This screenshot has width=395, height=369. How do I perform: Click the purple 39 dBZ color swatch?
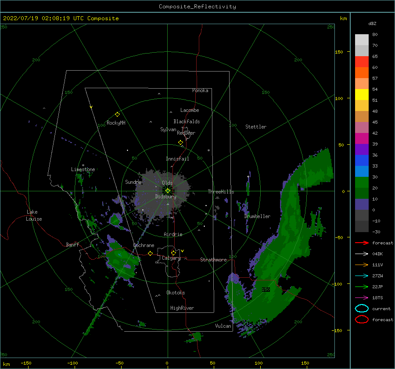pos(362,150)
